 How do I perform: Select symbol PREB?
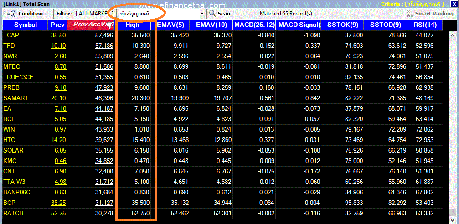coord(12,87)
